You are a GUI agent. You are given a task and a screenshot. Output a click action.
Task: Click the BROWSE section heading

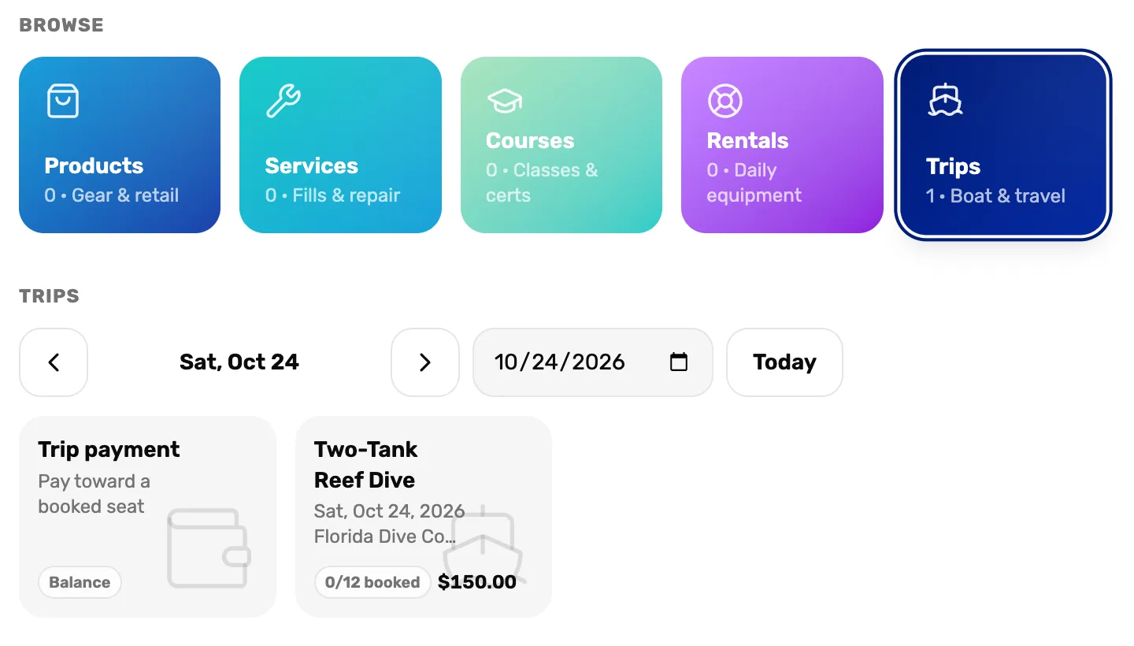tap(61, 25)
